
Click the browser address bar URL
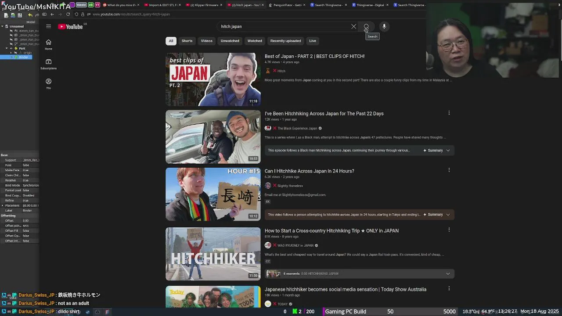tap(131, 14)
